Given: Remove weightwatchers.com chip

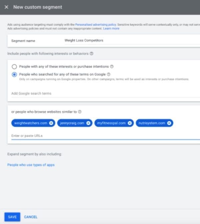Looking at the screenshot, I should point(51,123).
